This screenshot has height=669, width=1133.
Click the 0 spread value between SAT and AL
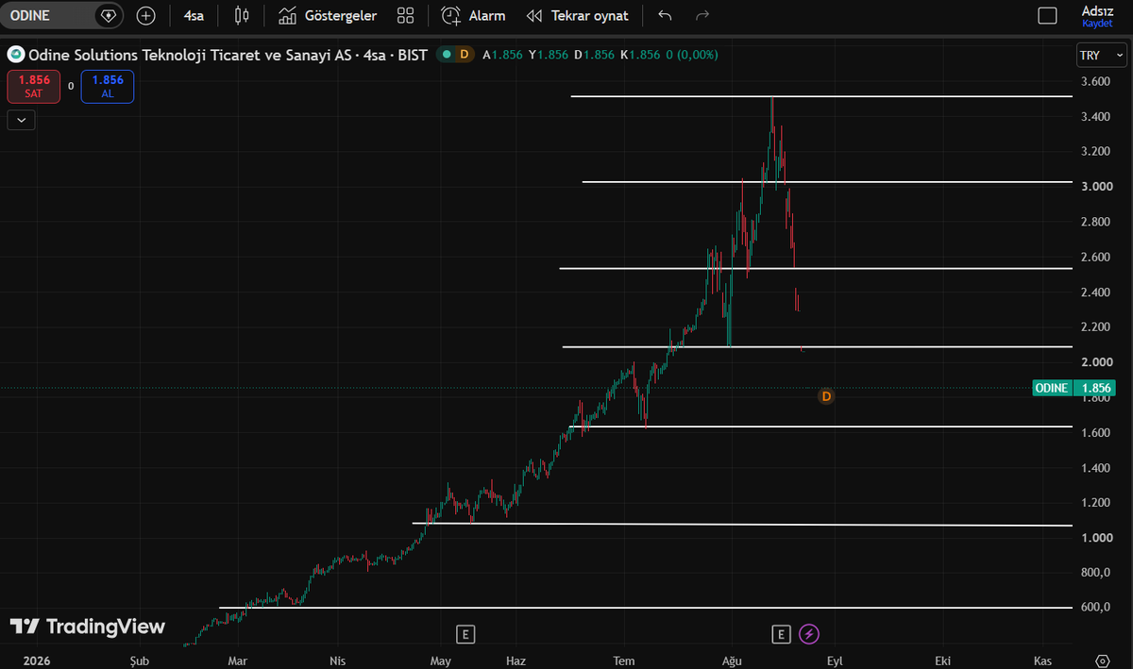tap(71, 86)
